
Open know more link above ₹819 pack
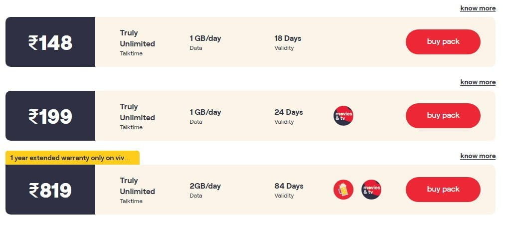478,156
